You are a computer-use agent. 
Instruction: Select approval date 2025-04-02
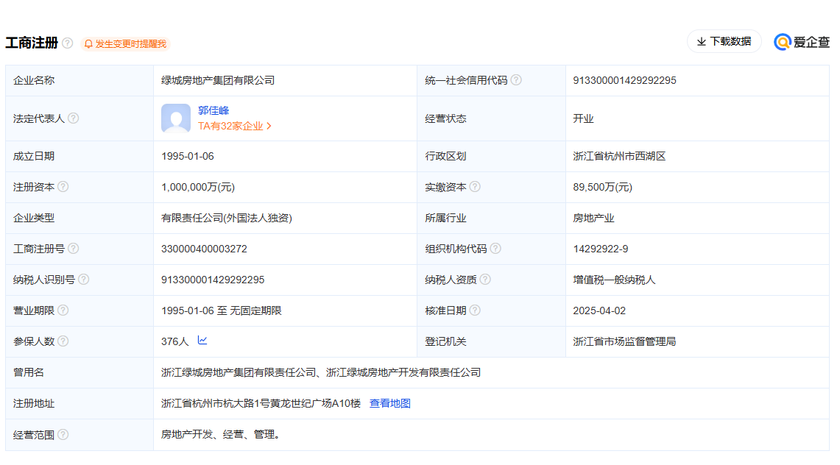coord(599,311)
